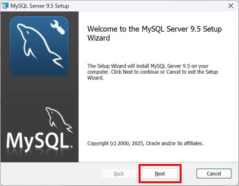The width and height of the screenshot is (239, 186).
Task: Click the word "Next" inside the description paragraph
Action: (x=128, y=72)
